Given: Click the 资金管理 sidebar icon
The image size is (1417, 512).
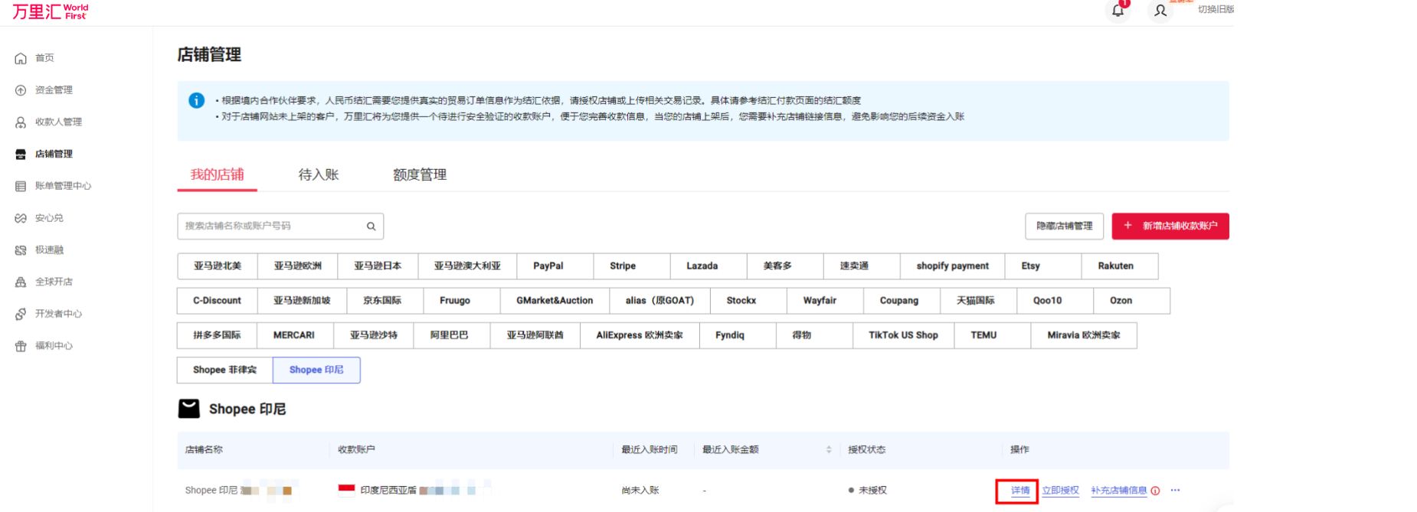Looking at the screenshot, I should point(21,90).
